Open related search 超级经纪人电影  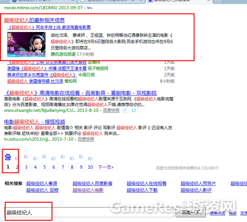tap(88, 190)
